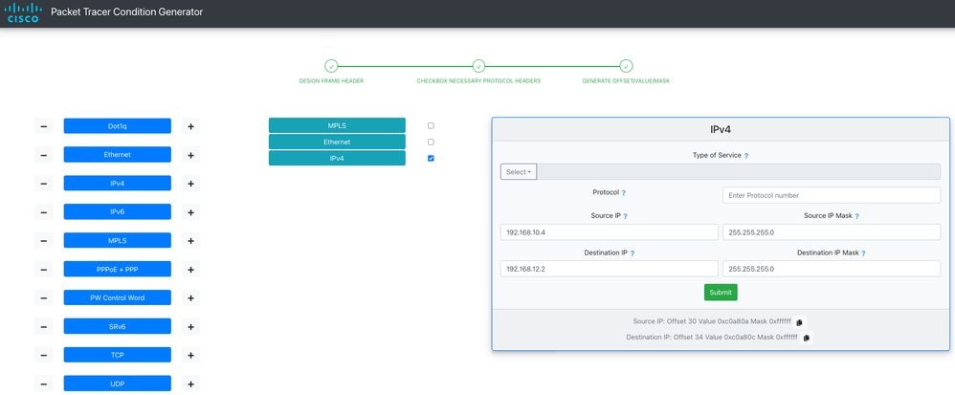Click Packet Tracer Condition Generator title
The image size is (955, 395).
point(126,12)
